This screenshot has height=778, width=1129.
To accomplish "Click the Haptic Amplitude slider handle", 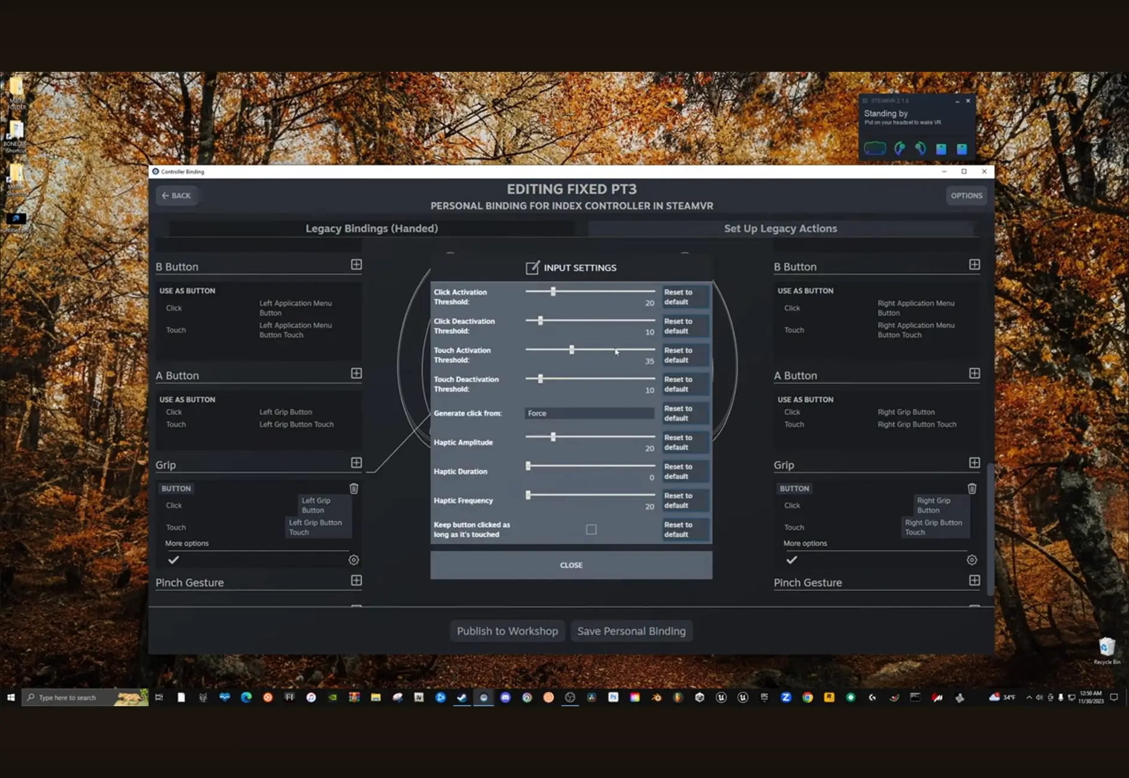I will 553,437.
